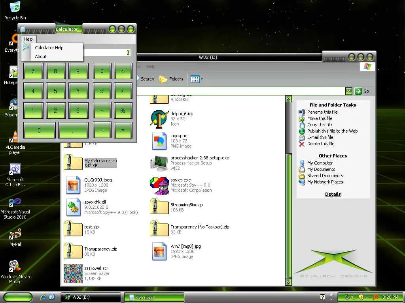Image resolution: width=405 pixels, height=303 pixels.
Task: Click the plus button in Calculator
Action: [102, 130]
